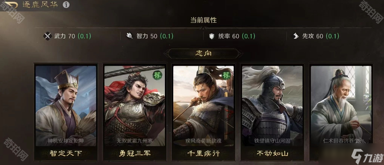Image resolution: width=384 pixels, height=165 pixels.
Task: Click the crossed swords 武力 icon
Action: (x=48, y=36)
